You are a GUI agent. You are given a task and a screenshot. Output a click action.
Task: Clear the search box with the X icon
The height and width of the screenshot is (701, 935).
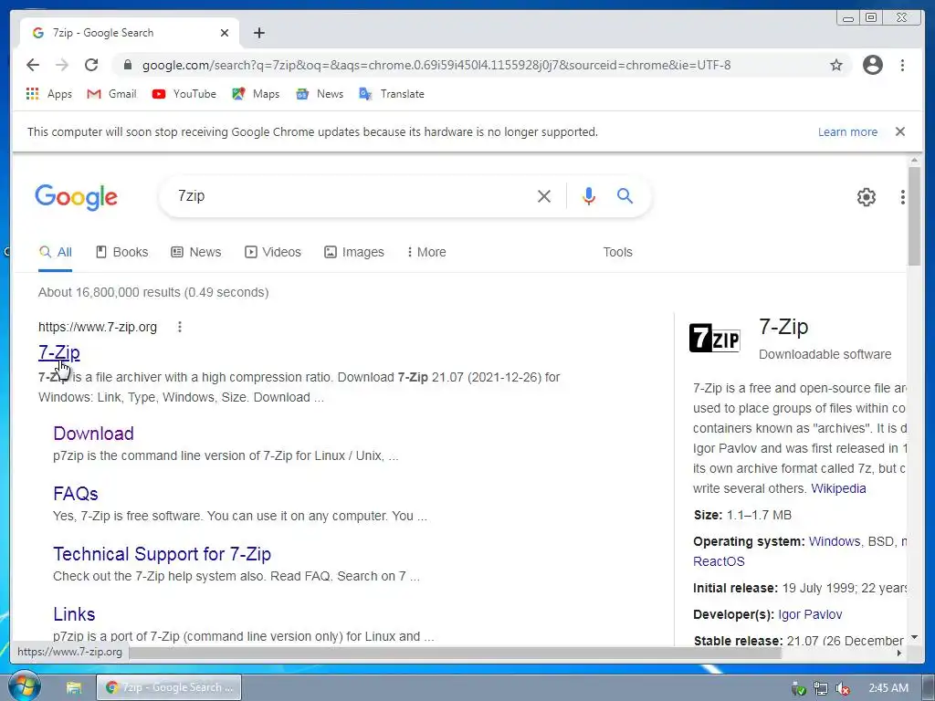(x=544, y=196)
